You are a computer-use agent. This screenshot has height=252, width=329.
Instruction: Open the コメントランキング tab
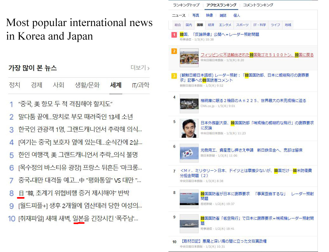click(x=258, y=5)
